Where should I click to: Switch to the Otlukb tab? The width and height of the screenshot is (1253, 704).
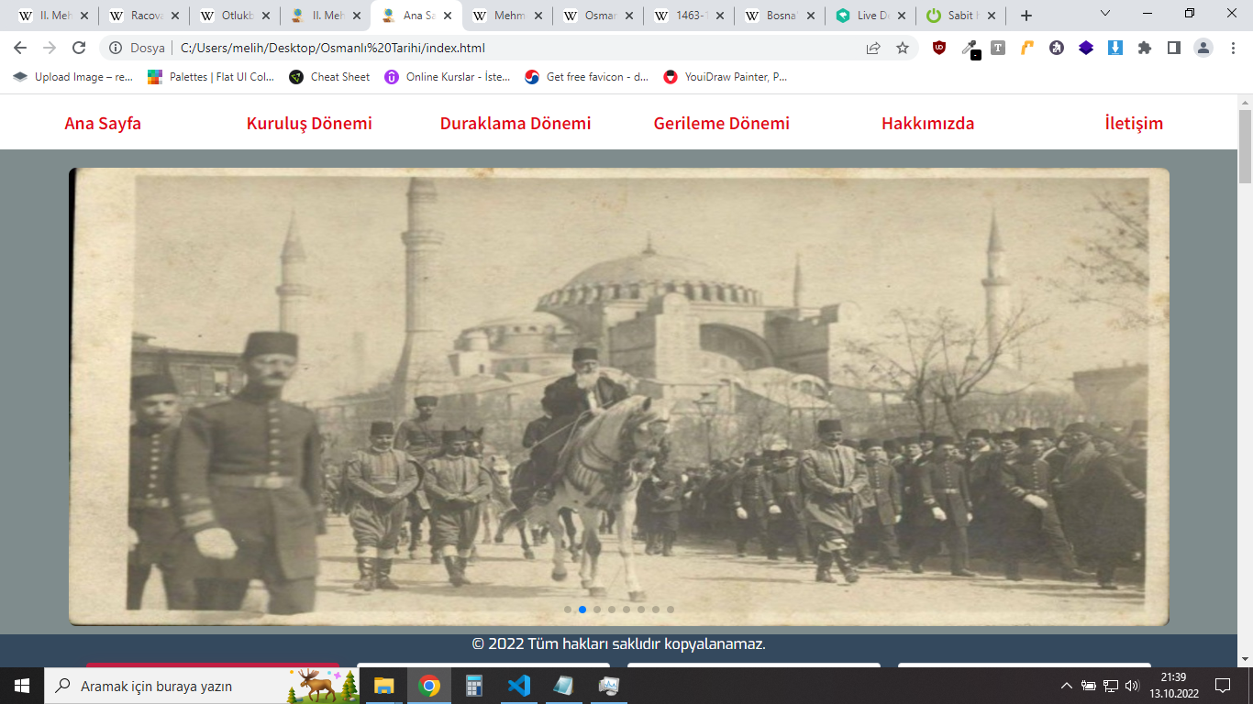pos(234,16)
